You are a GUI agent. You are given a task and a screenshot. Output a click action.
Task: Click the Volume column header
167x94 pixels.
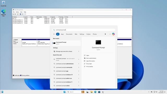point(18,17)
